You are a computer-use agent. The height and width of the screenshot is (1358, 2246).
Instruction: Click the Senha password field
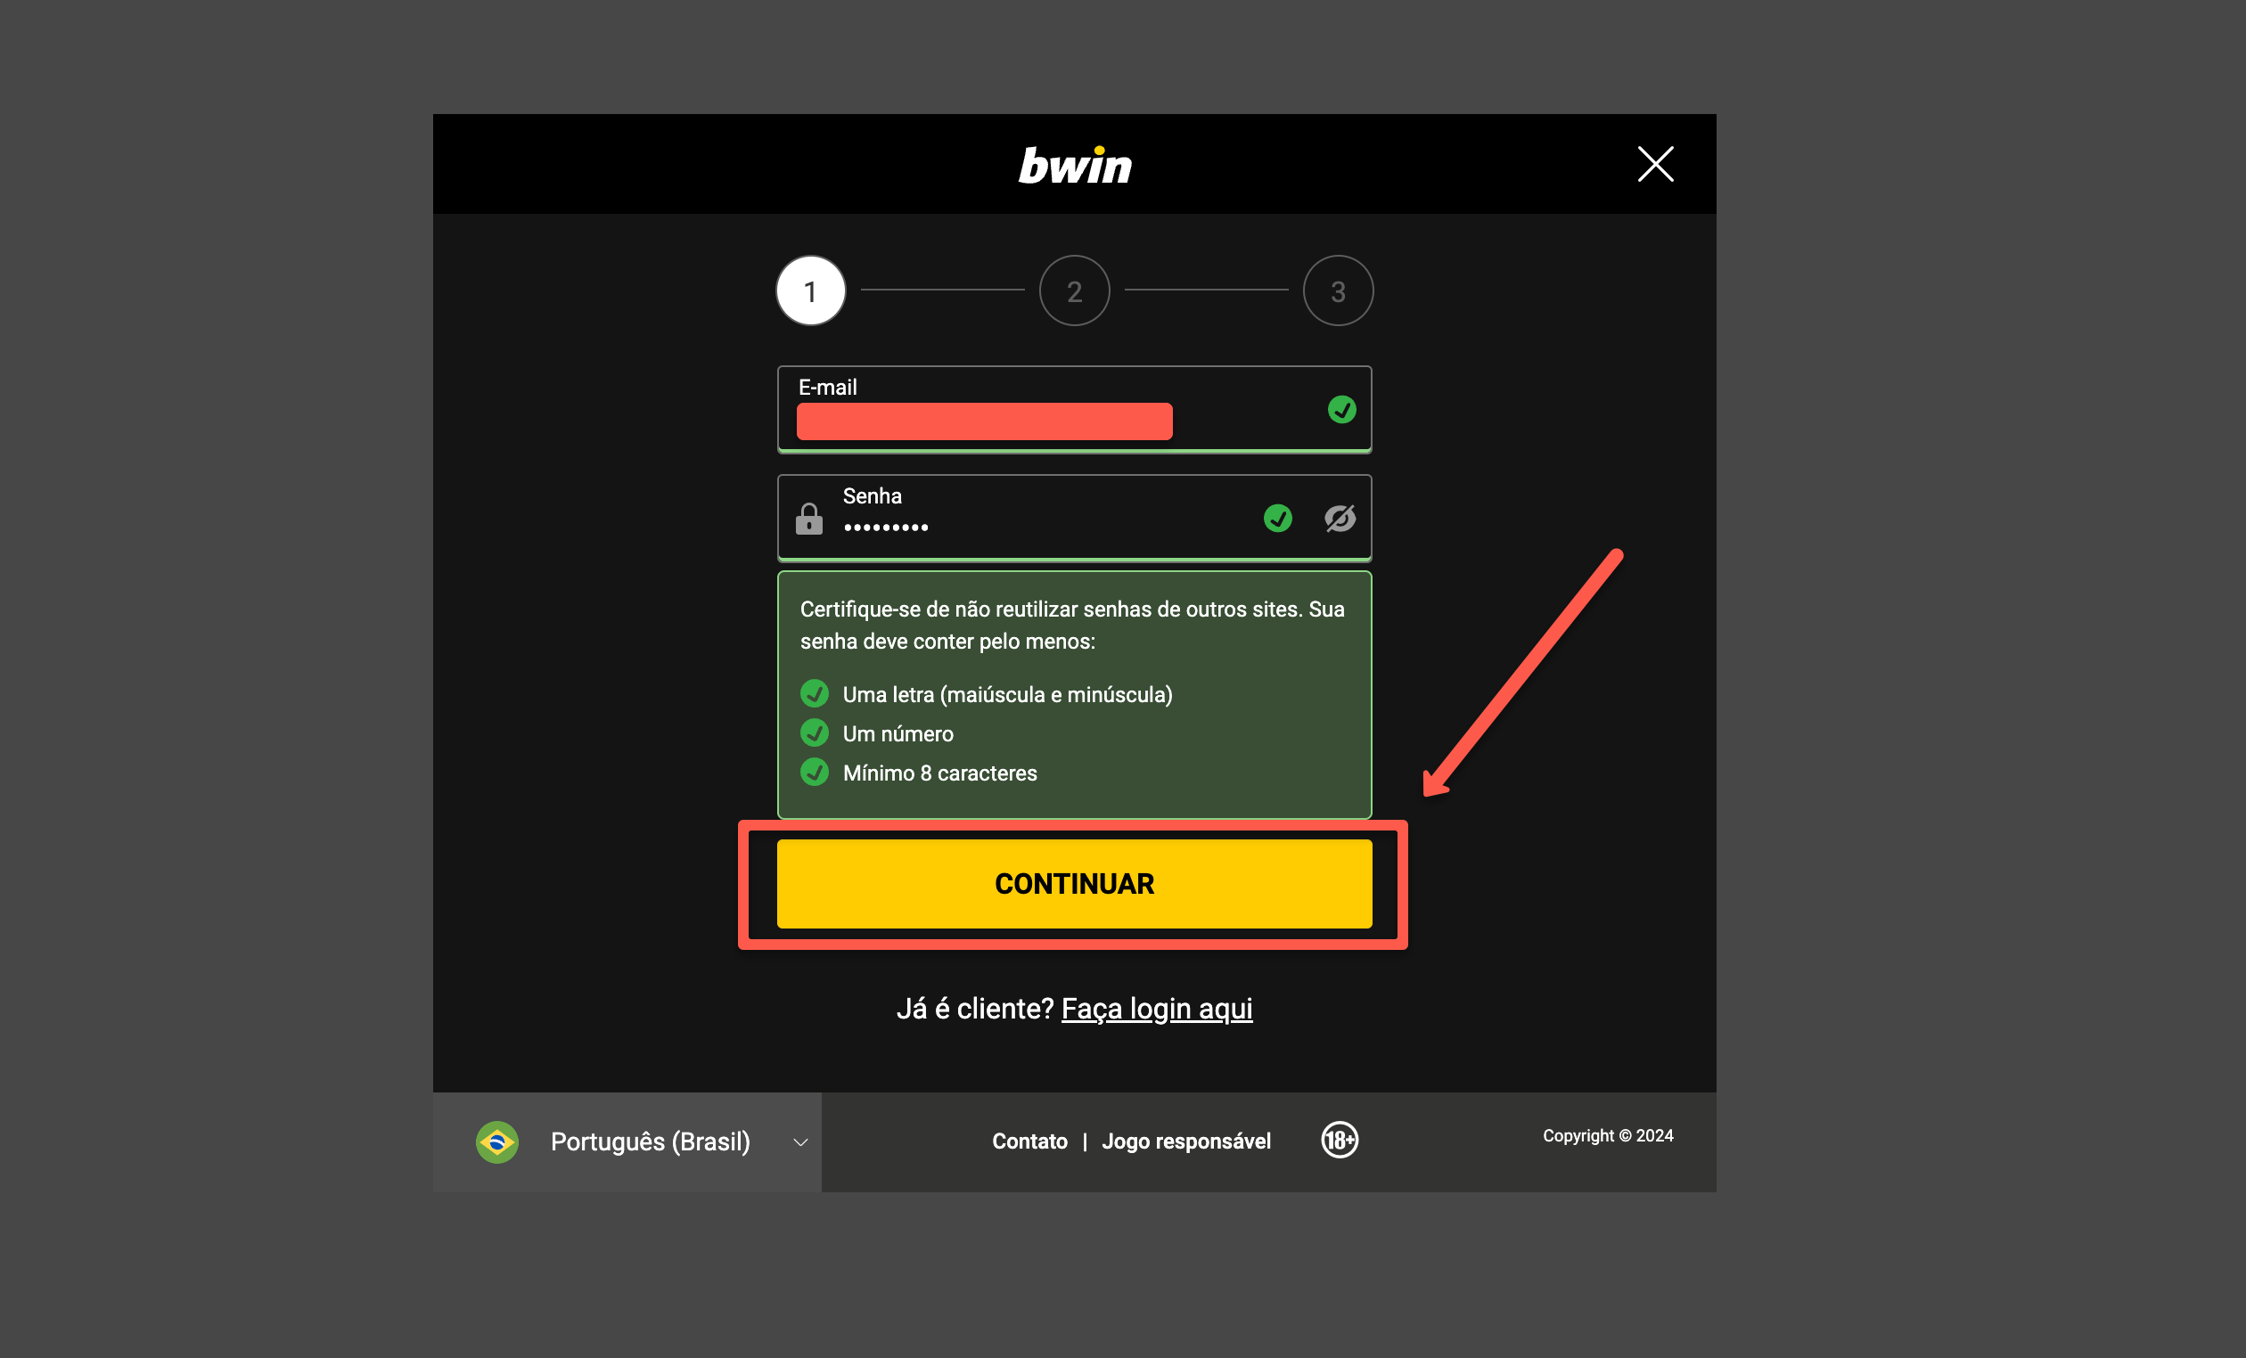tap(1074, 518)
